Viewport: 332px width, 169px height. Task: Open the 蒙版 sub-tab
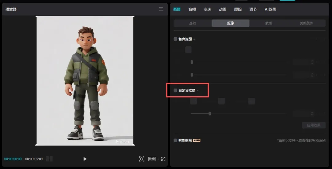click(x=268, y=23)
